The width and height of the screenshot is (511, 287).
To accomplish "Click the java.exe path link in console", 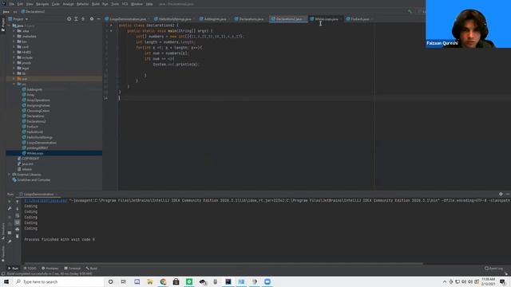I will 46,201.
